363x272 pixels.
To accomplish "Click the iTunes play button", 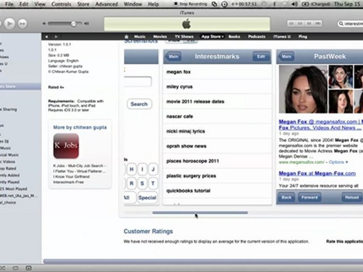I will coord(9,23).
